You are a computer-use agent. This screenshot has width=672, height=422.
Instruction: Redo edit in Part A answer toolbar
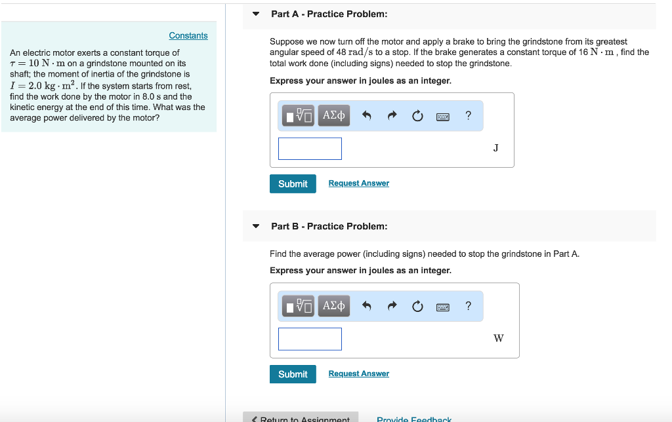pos(392,115)
